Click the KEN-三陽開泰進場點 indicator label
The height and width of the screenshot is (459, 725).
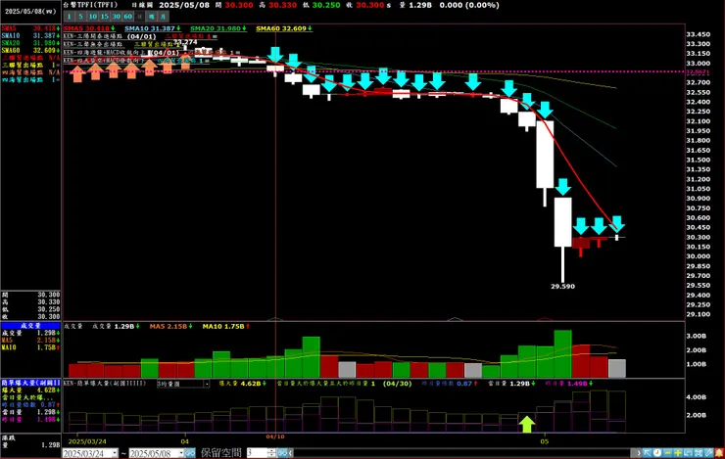tap(94, 36)
